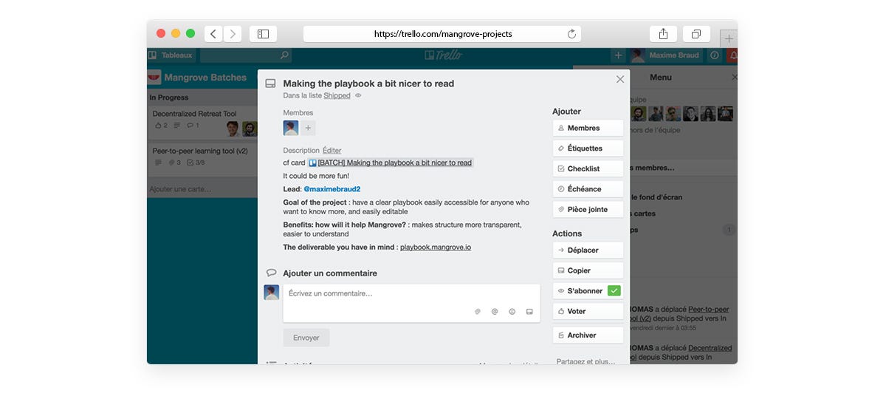Open the linked BATCH card link
Screen dimensions: 886x396
click(x=391, y=163)
